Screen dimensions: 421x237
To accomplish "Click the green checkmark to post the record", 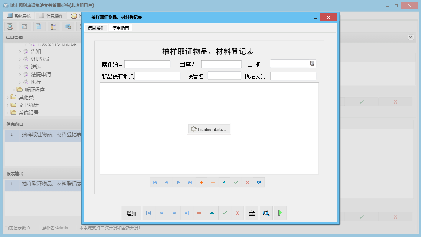I will (236, 182).
